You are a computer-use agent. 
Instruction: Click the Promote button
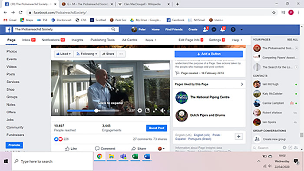click(x=14, y=145)
